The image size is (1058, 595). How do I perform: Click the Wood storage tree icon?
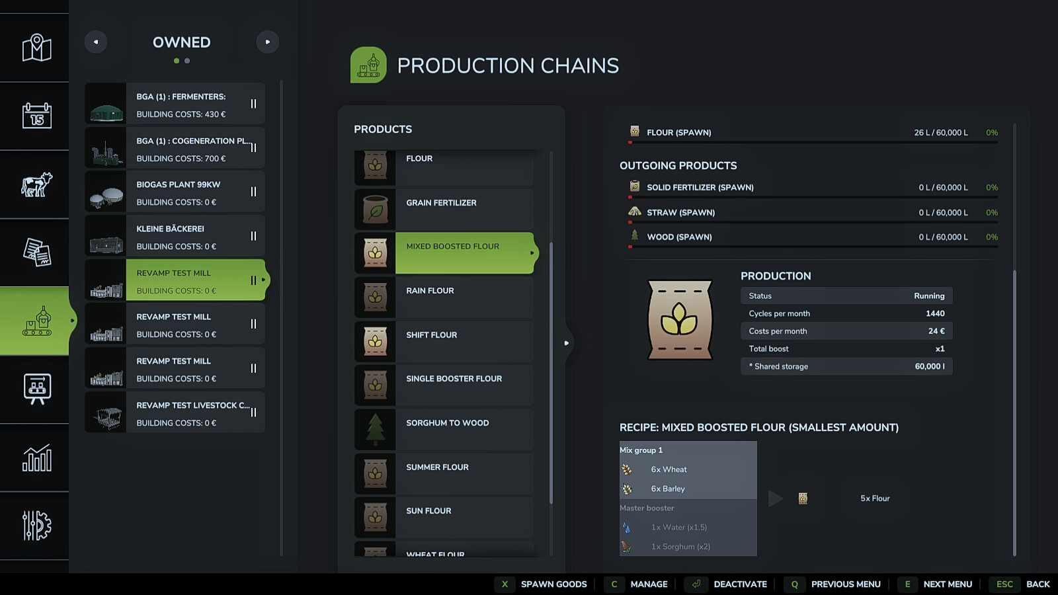coord(635,235)
